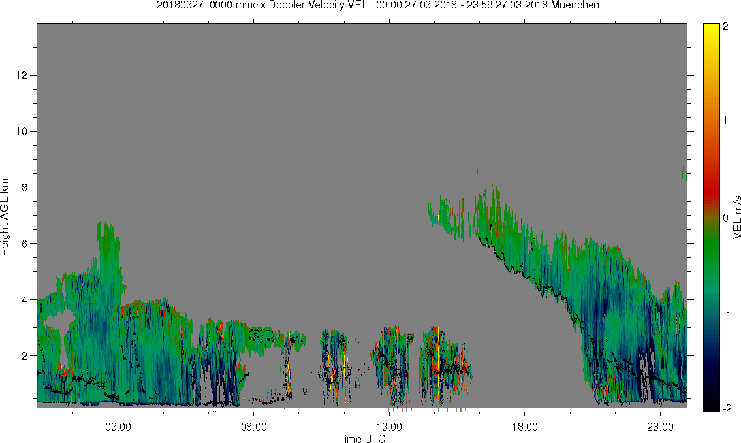Select the '18:00' time axis label

click(525, 427)
